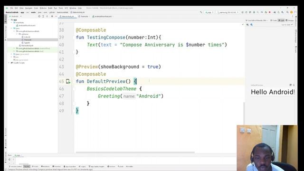304x171 pixels.
Task: Open the App Inspection tool window
Action: point(70,167)
